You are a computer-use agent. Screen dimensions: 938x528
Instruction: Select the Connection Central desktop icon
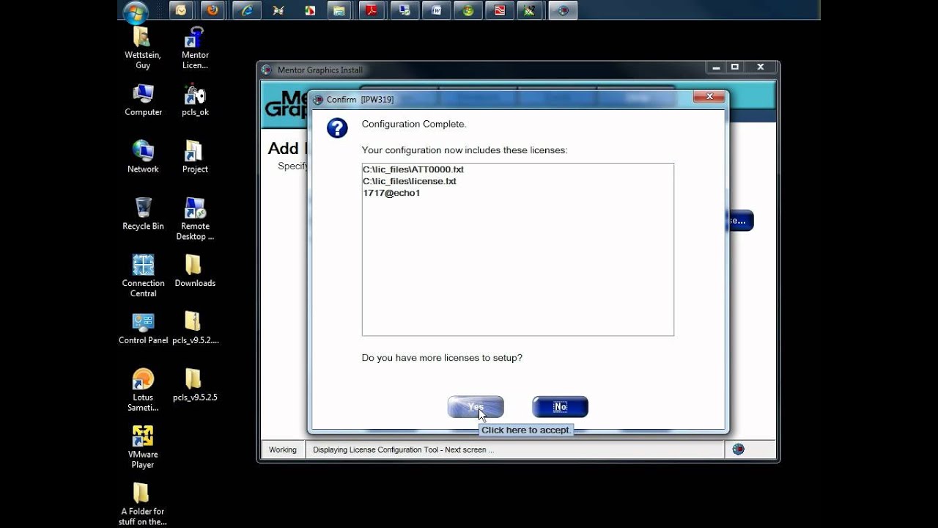coord(143,275)
